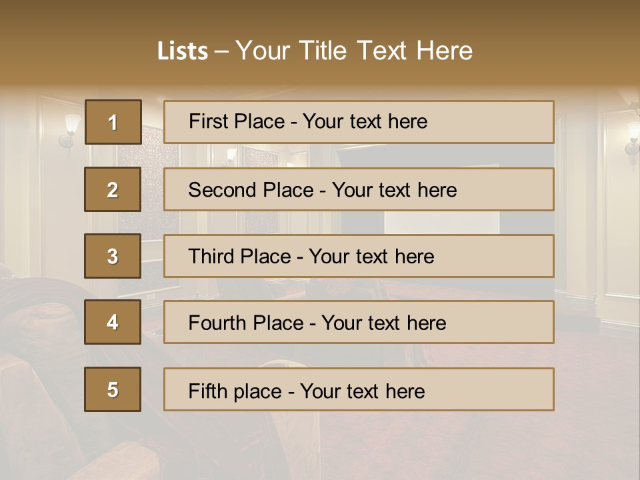
Task: Pick the number 4 square
Action: coord(113,322)
